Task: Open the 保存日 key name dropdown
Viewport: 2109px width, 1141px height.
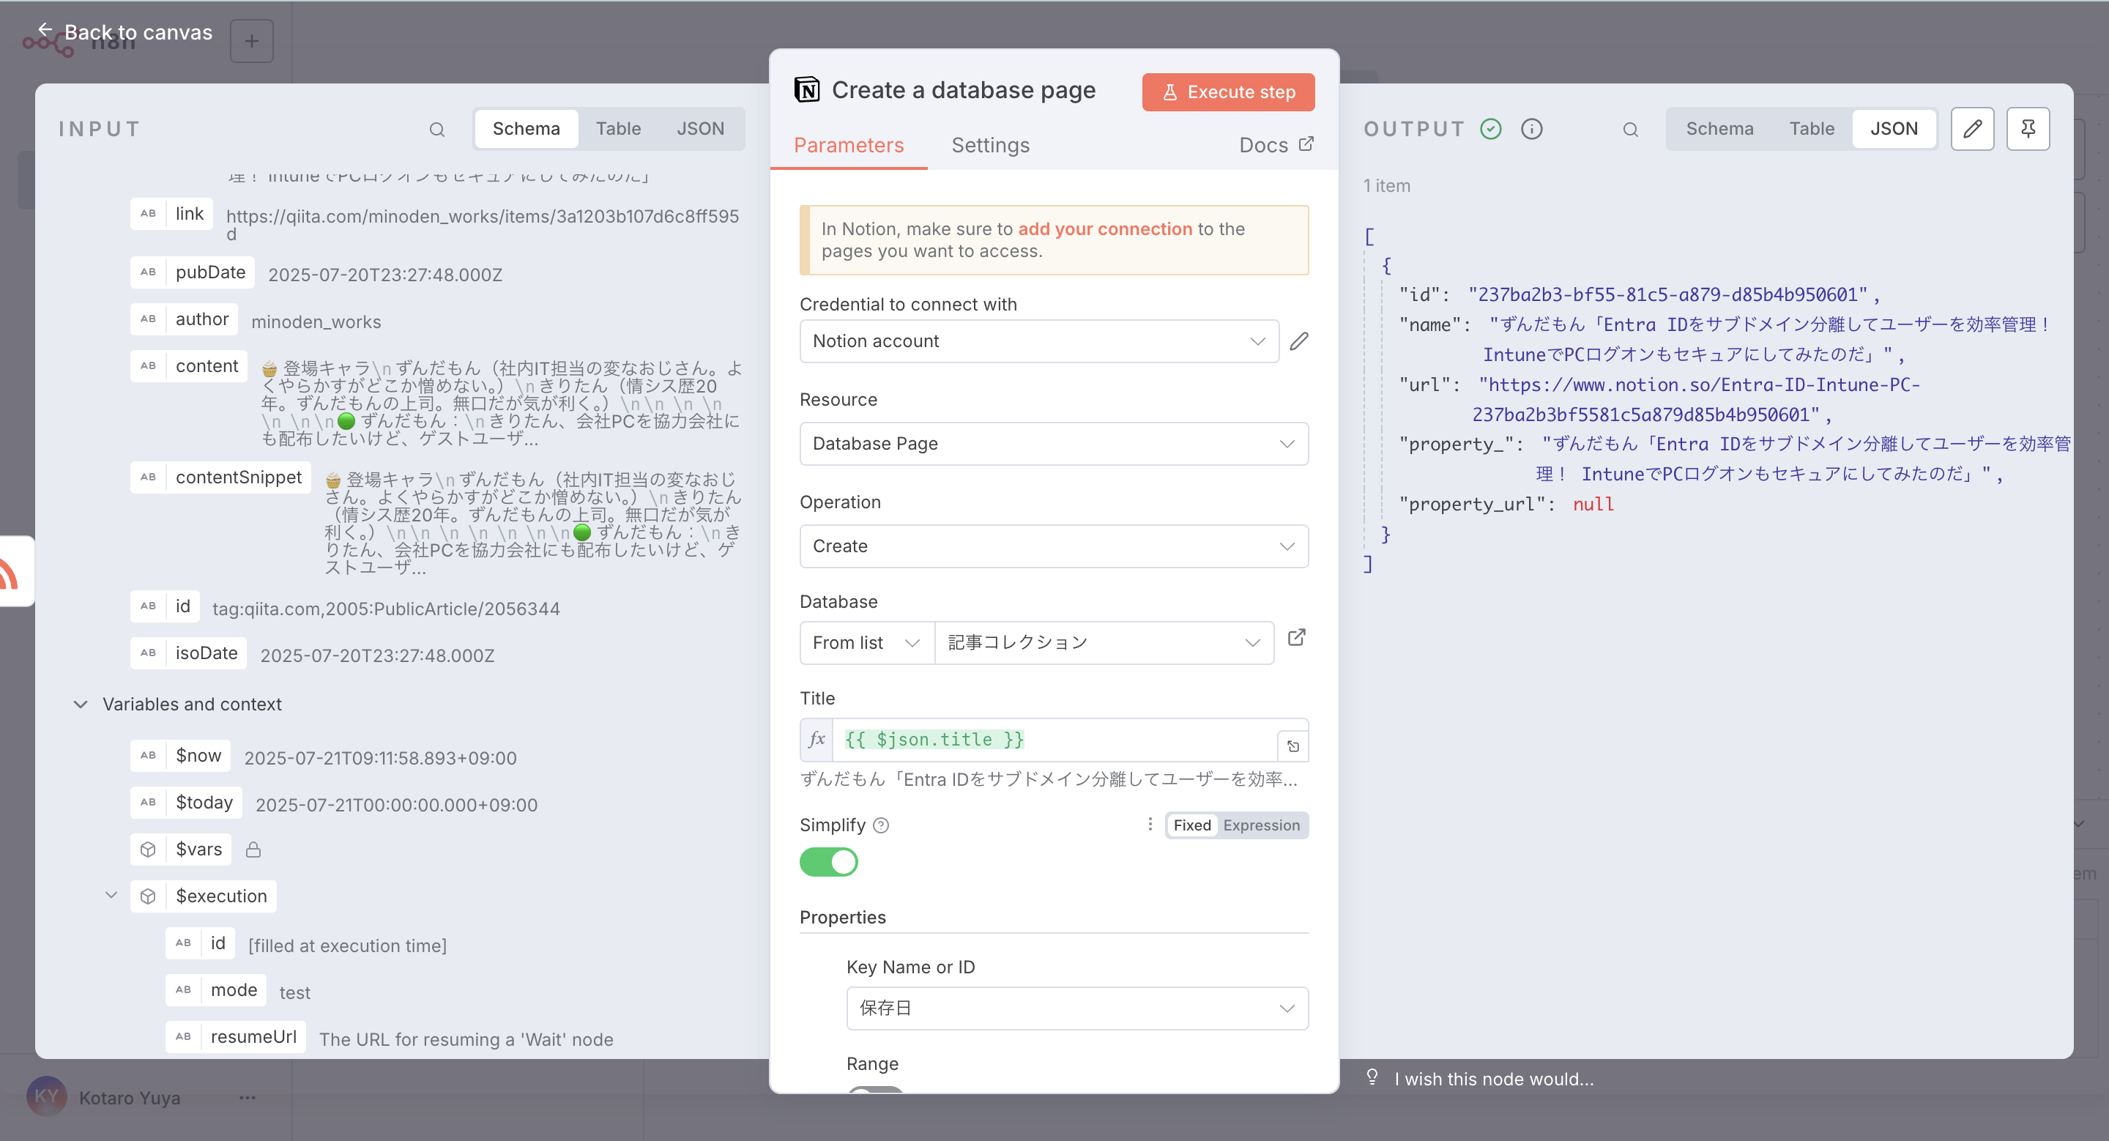Action: (x=1076, y=1008)
